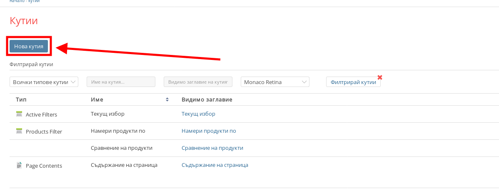Open the blue Сравнение на продукти link
This screenshot has height=191, width=499.
click(212, 148)
